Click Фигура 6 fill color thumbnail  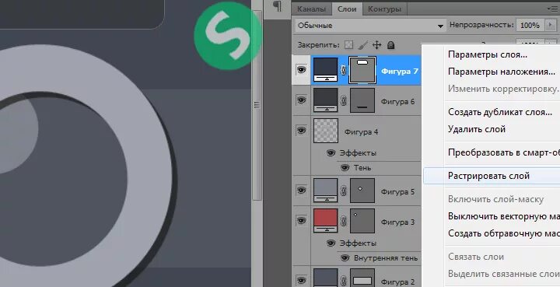click(325, 100)
